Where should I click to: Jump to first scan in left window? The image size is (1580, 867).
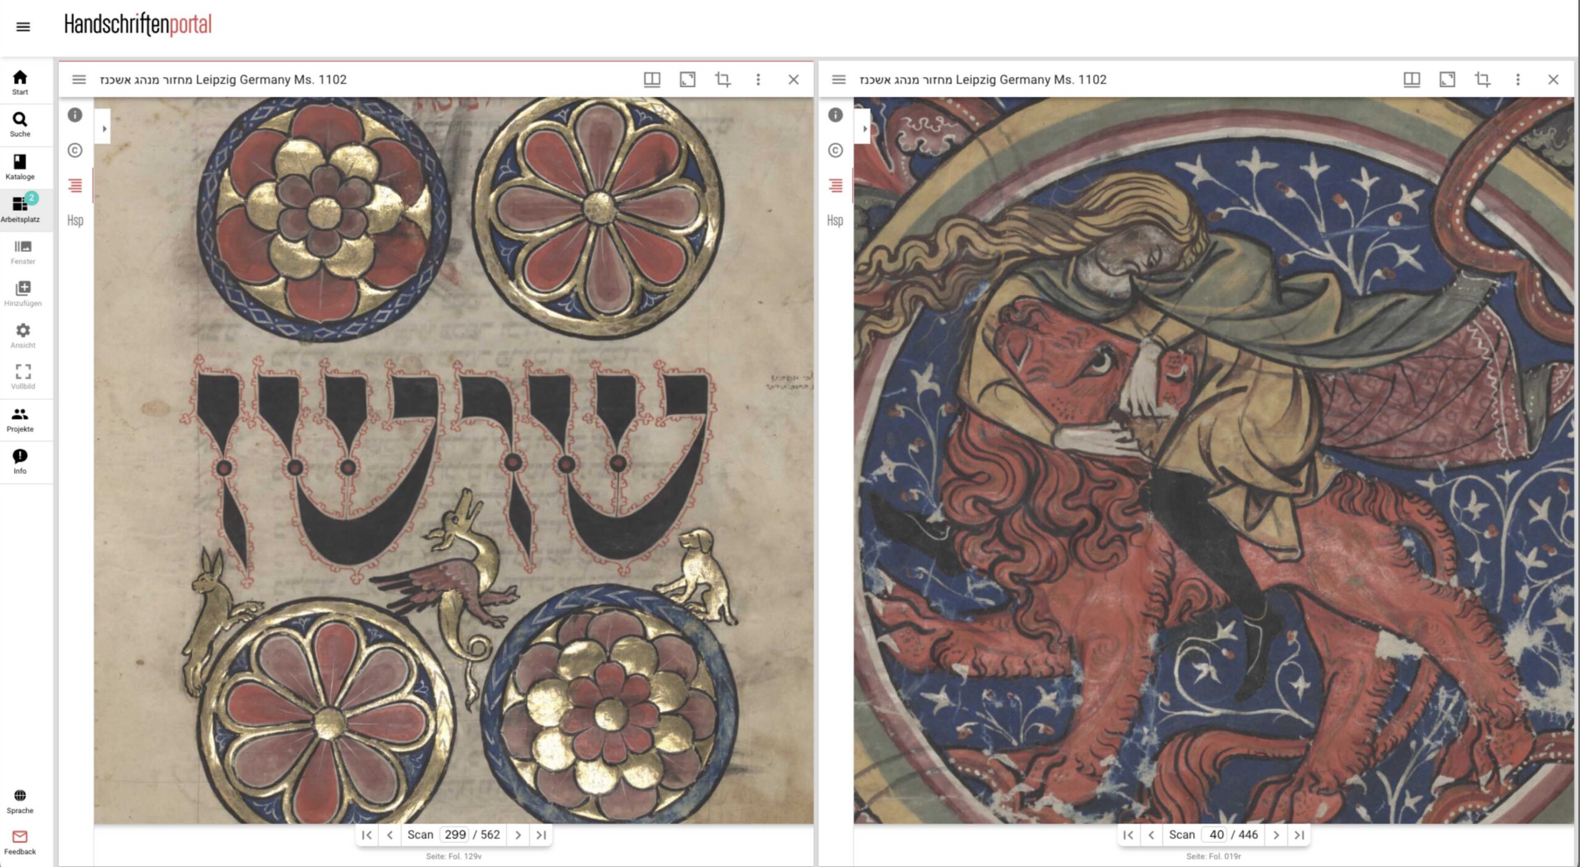pos(367,835)
